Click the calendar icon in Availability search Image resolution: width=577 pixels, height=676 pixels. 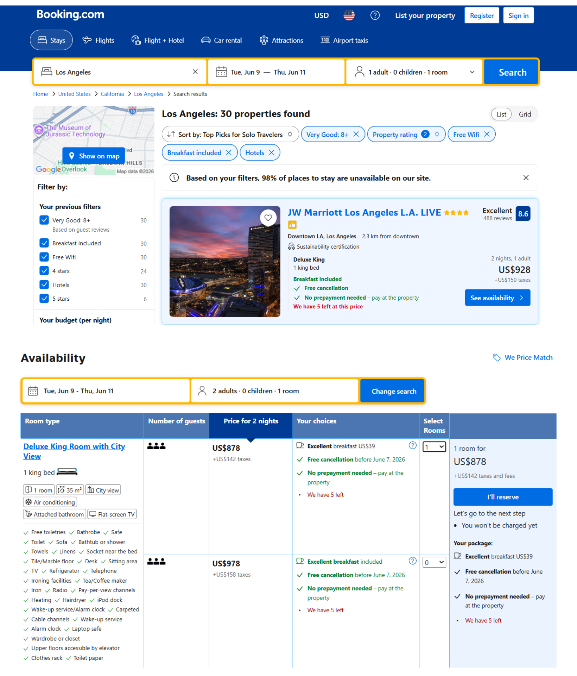tap(33, 391)
